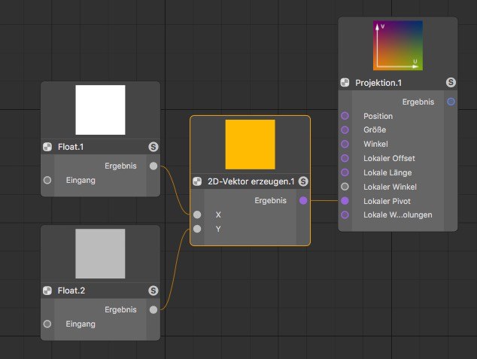This screenshot has height=359, width=477.
Task: Click the Größe input port
Action: (345, 130)
